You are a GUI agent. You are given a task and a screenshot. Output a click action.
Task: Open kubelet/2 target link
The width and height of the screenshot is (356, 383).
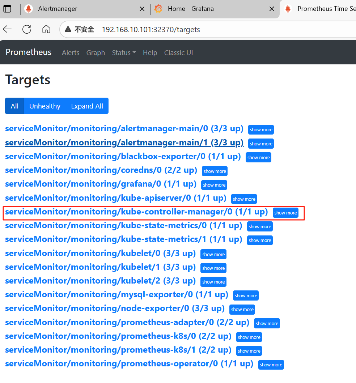tap(101, 281)
